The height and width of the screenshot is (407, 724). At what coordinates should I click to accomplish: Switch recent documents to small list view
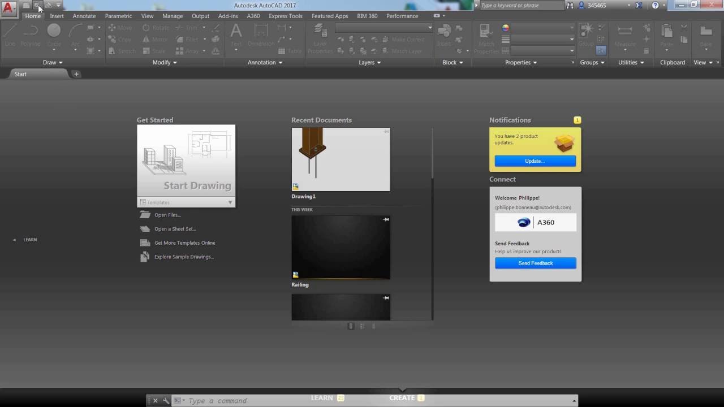[373, 326]
